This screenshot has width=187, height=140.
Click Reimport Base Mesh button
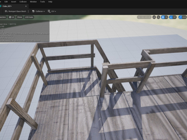[16, 11]
